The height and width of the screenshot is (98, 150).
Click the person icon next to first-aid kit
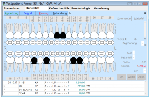[x=125, y=39]
